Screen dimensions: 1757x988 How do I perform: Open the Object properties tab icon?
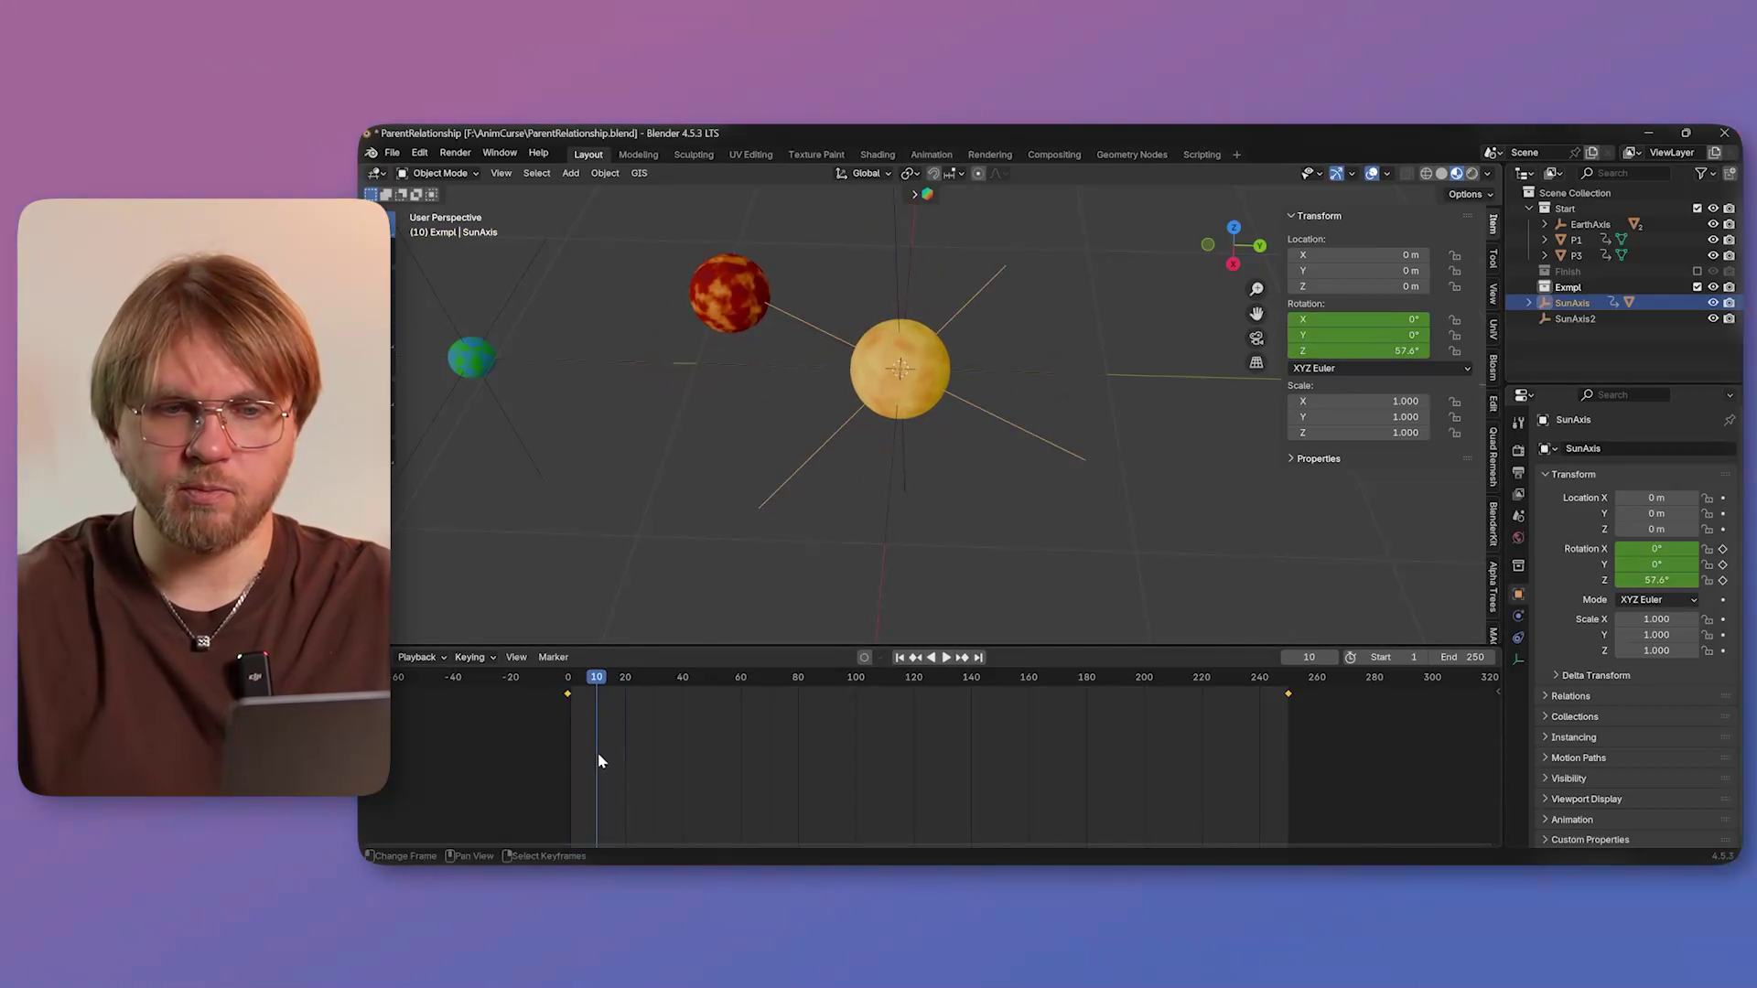click(x=1518, y=595)
